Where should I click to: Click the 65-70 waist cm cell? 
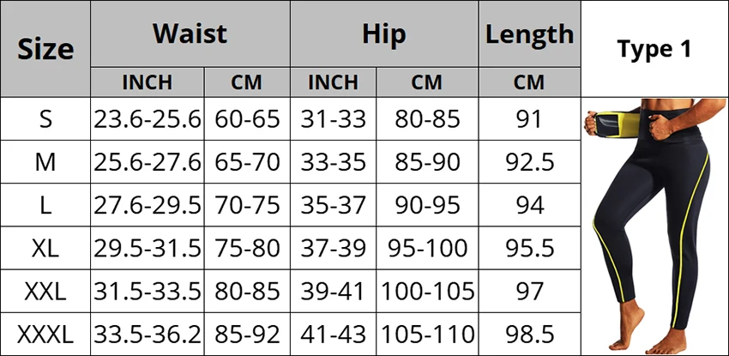coord(247,162)
